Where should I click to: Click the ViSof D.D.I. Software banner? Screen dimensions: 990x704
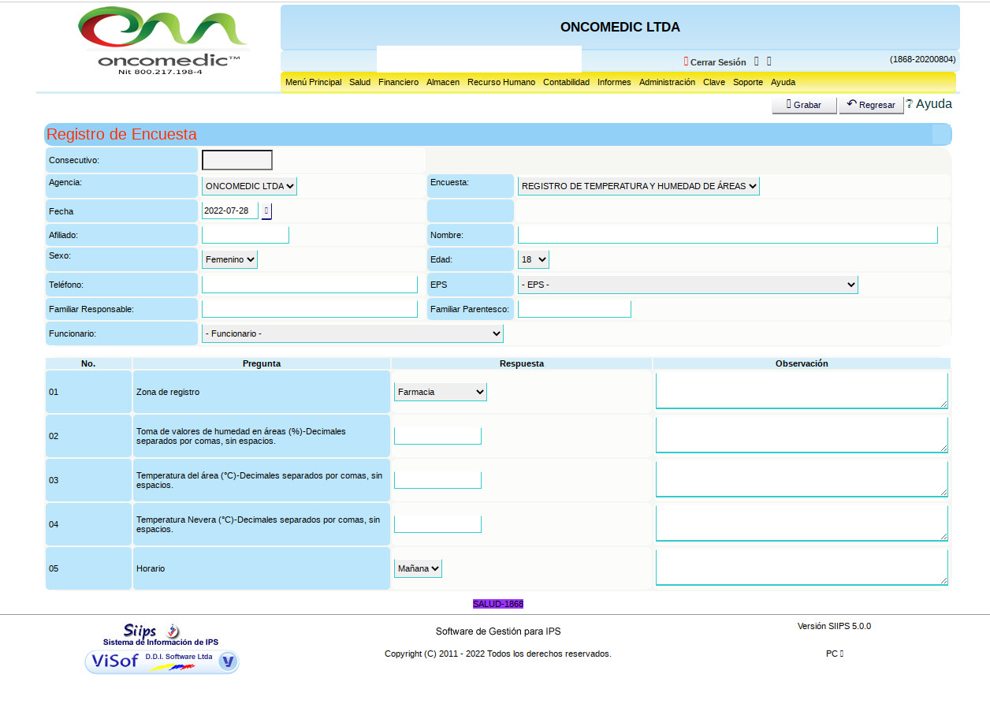pyautogui.click(x=162, y=661)
